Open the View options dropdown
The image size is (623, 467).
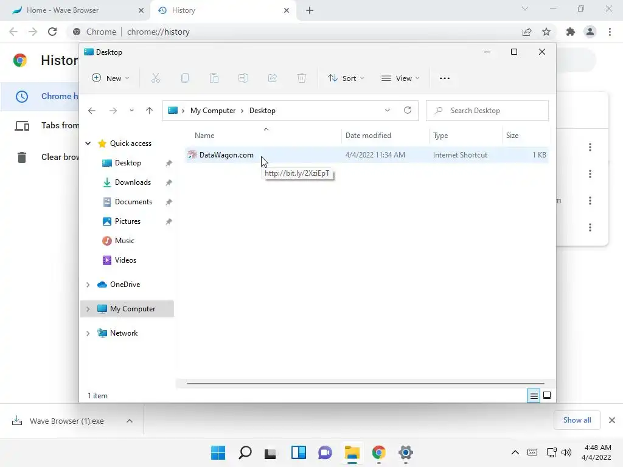click(400, 78)
